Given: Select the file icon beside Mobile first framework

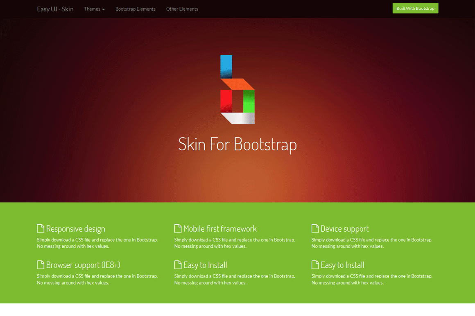Looking at the screenshot, I should (x=178, y=228).
